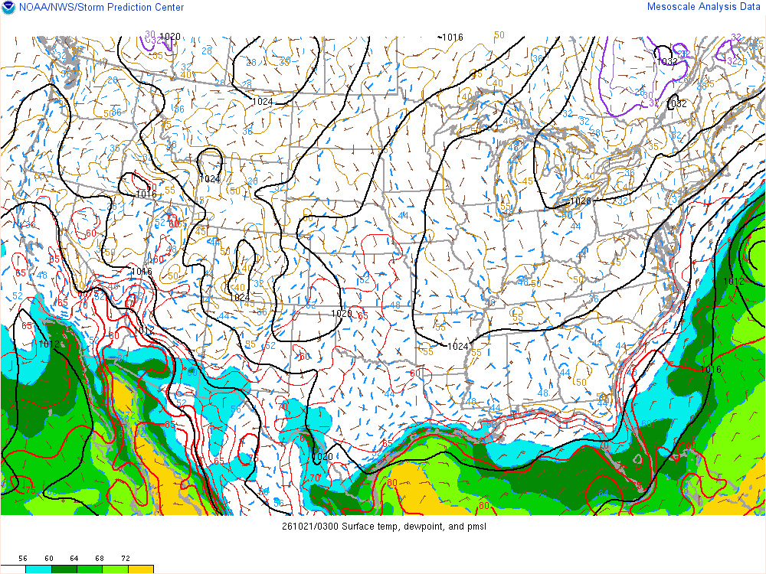The height and width of the screenshot is (574, 766).
Task: Click the 1024 isobar label over the lower Mississippi valley
Action: coord(458,346)
